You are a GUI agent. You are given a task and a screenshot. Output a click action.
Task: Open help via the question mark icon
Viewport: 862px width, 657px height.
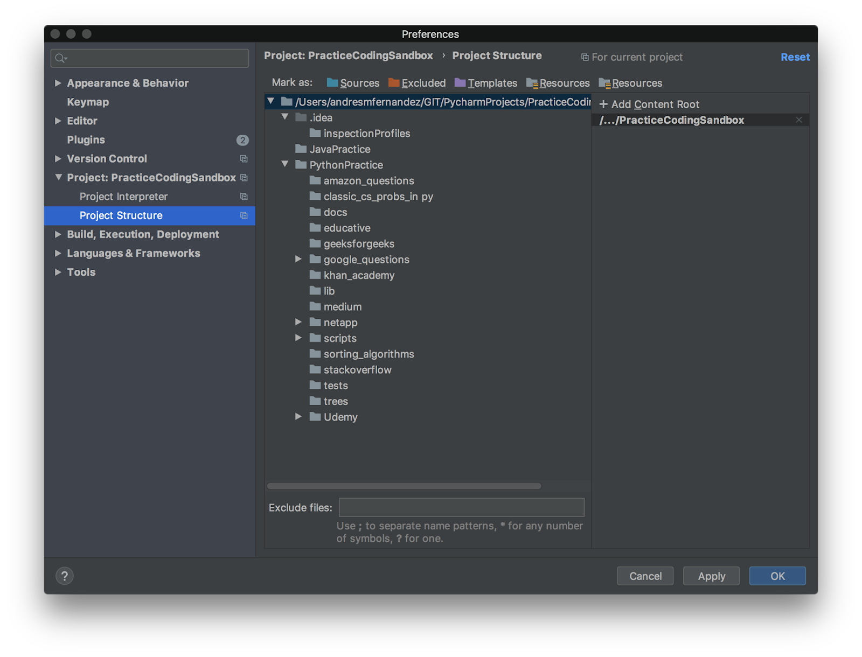[x=65, y=576]
